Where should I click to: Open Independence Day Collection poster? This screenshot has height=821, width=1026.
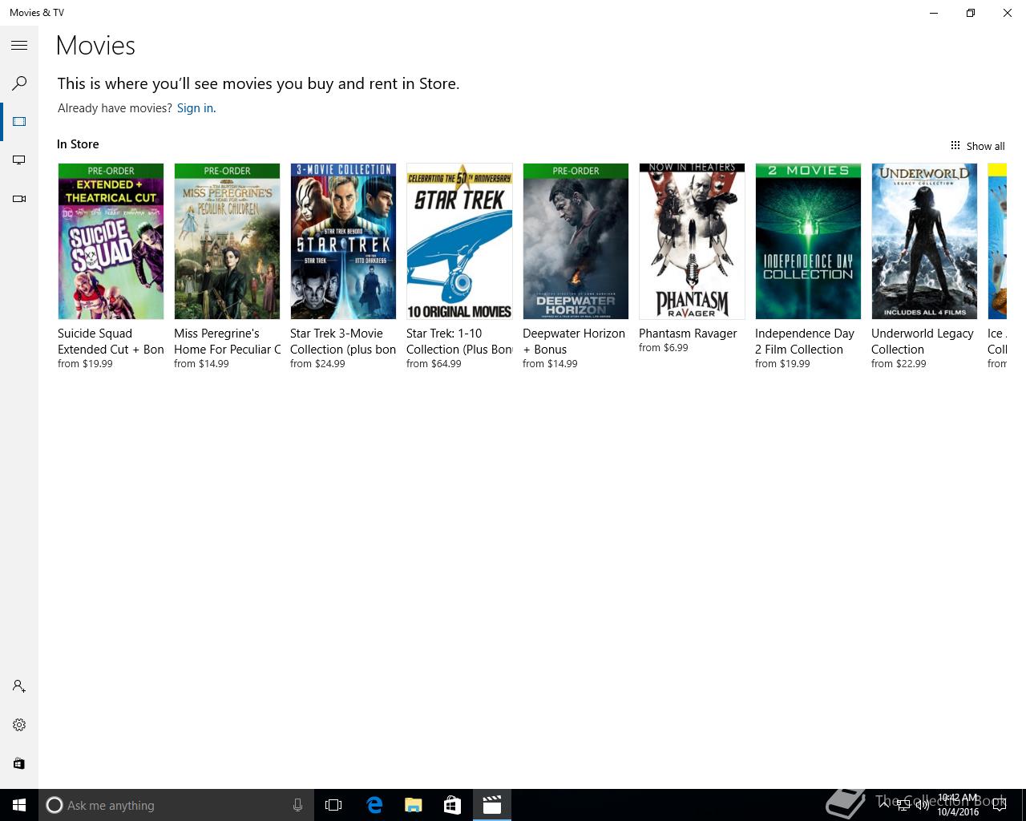pos(808,241)
